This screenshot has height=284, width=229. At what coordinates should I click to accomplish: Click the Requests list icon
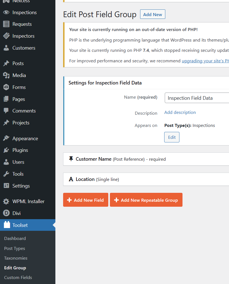tap(6, 24)
